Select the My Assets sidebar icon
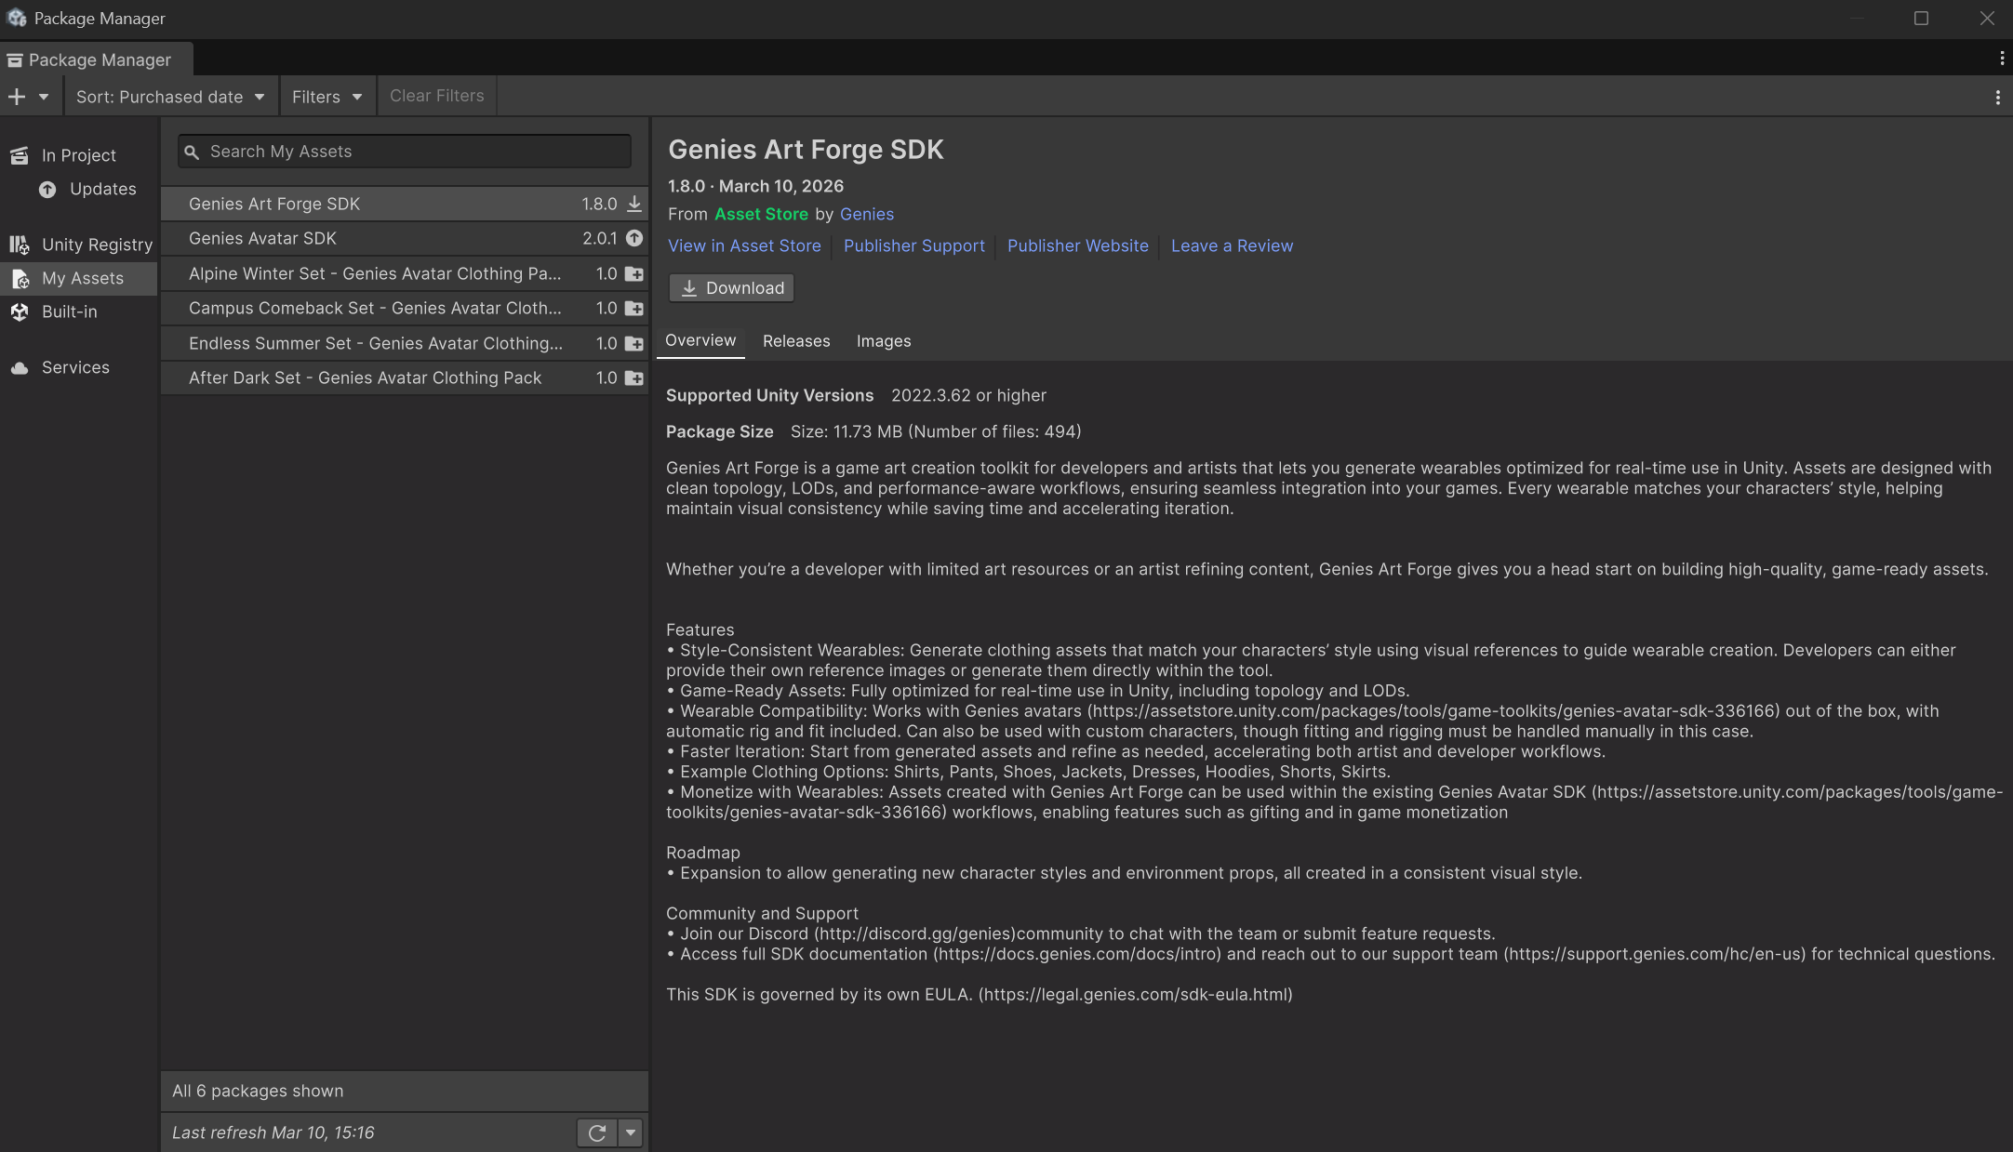This screenshot has height=1152, width=2013. (x=20, y=278)
